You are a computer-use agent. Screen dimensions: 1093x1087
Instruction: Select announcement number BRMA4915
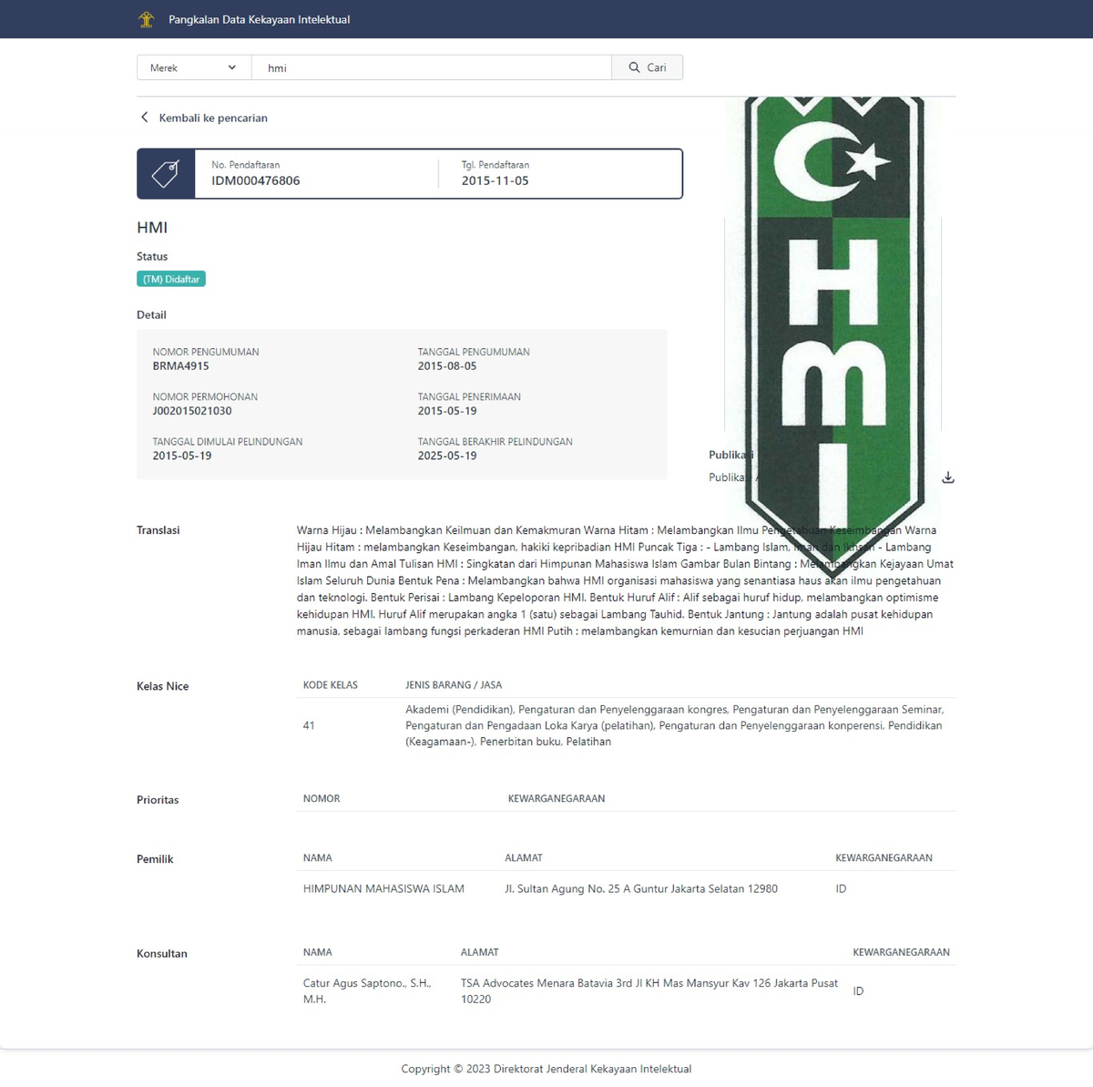180,366
